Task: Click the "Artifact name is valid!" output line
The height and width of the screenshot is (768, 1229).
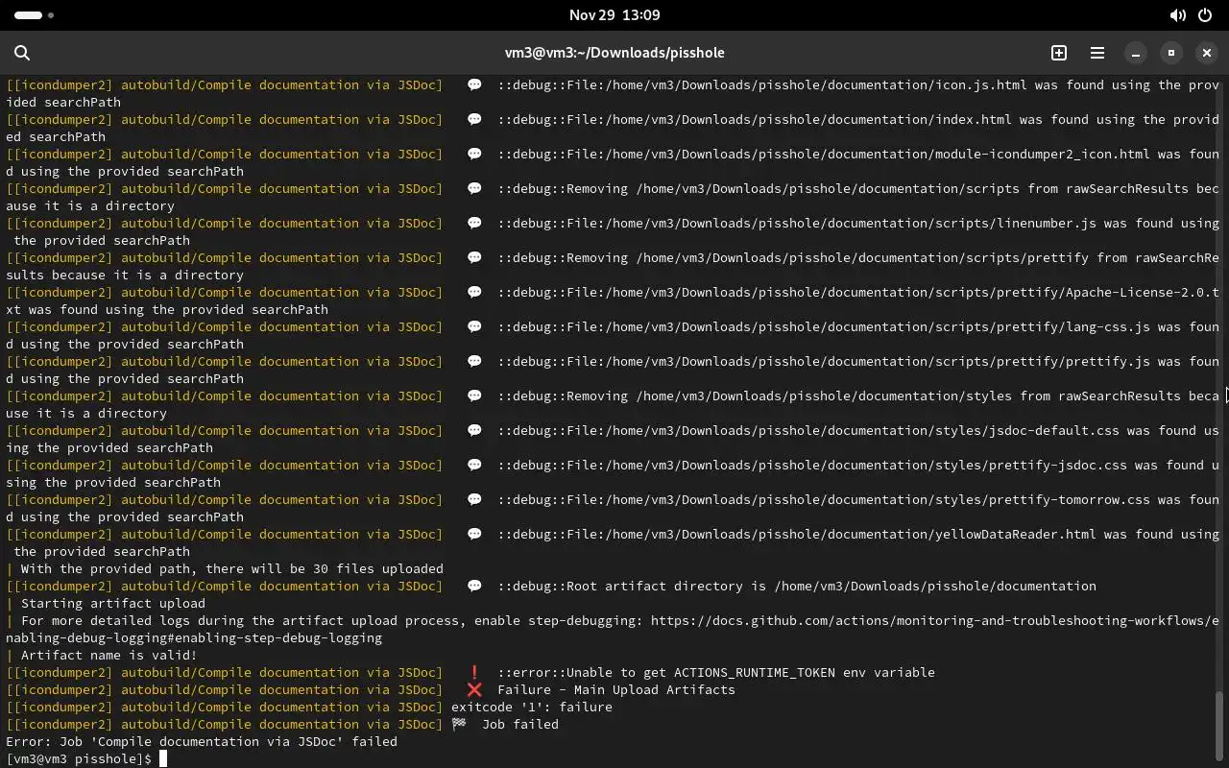Action: tap(108, 655)
